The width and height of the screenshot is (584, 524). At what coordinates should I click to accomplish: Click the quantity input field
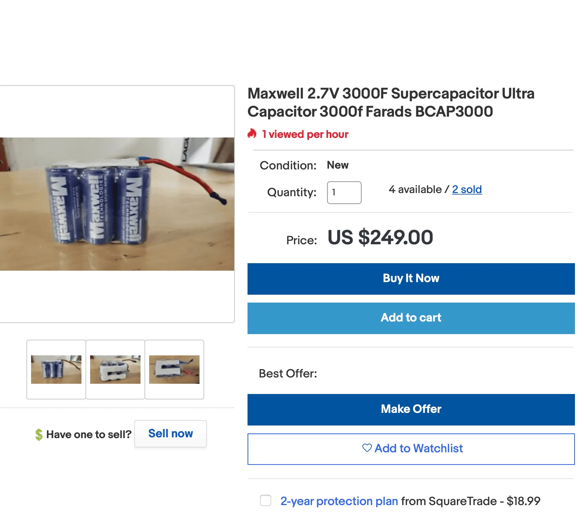point(344,193)
